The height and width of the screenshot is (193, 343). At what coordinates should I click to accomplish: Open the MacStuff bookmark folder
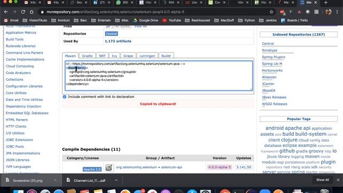pyautogui.click(x=224, y=20)
